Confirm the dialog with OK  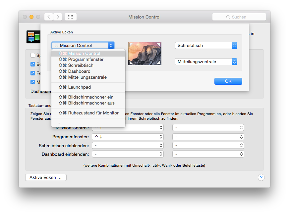228,81
